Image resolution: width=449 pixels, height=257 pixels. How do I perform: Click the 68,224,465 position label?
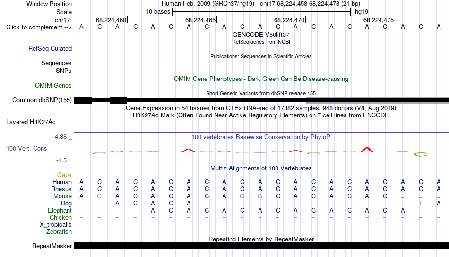[x=200, y=20]
